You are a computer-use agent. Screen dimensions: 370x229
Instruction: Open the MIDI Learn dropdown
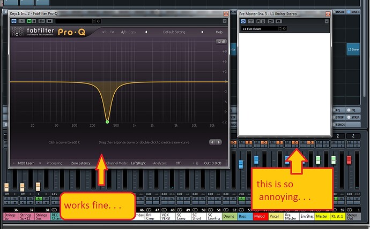(x=29, y=163)
